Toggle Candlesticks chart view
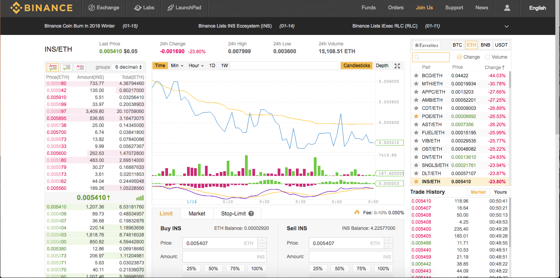 pyautogui.click(x=357, y=66)
